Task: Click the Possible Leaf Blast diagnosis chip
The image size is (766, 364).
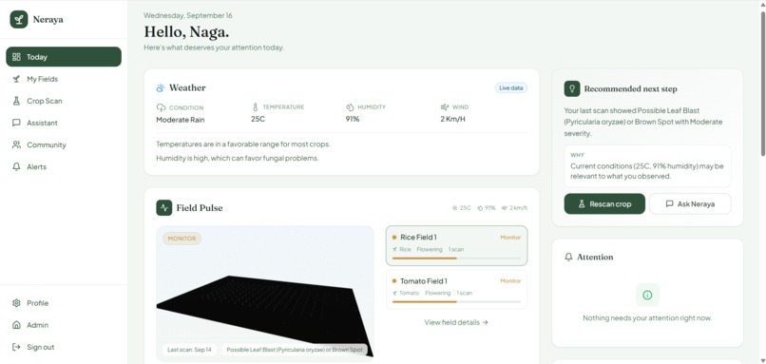Action: pos(295,350)
